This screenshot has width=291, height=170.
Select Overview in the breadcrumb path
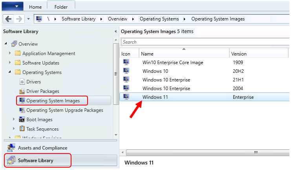[117, 19]
